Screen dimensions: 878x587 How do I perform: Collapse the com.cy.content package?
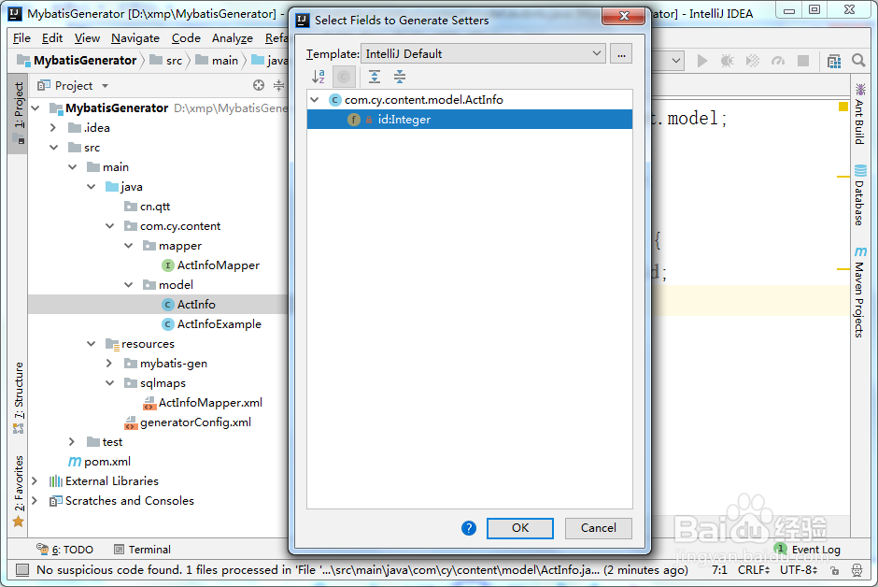click(x=110, y=226)
